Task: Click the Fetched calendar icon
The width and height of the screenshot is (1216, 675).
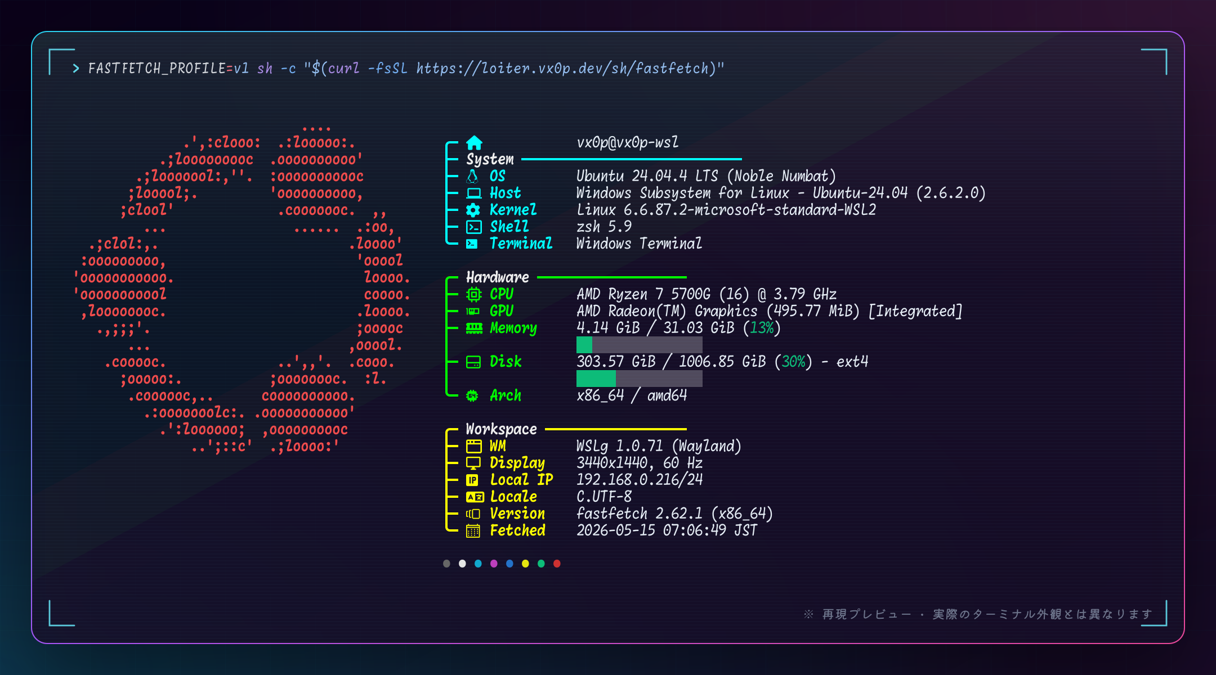Action: [473, 530]
